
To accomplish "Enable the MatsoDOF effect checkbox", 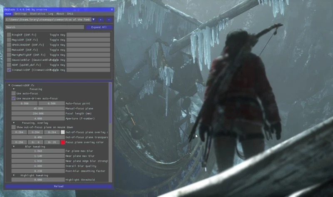I will point(9,50).
